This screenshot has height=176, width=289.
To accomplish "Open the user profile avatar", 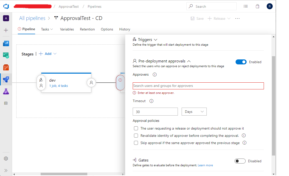I will point(269,6).
